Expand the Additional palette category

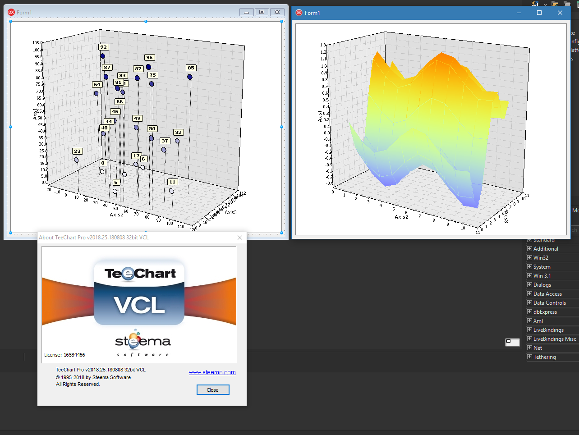tap(529, 249)
